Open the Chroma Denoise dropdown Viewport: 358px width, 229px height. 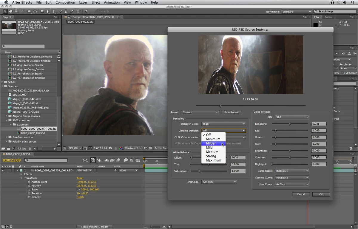pos(223,130)
